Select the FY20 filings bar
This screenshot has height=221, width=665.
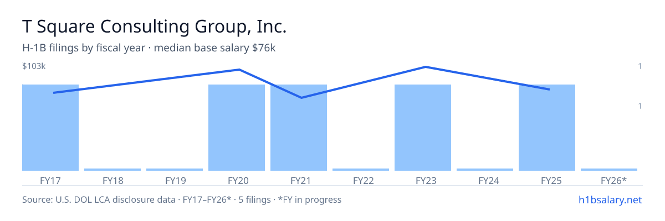tap(237, 128)
